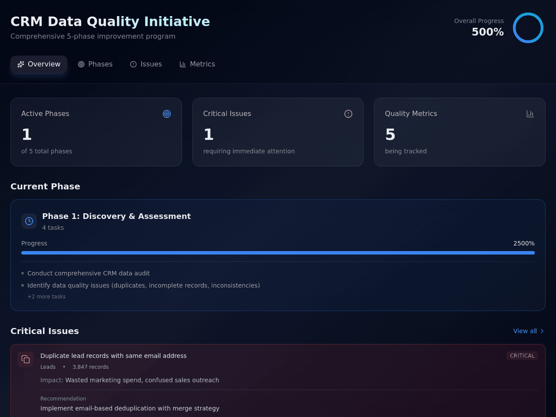This screenshot has width=556, height=417.
Task: Click the chevron arrow next to View all
Action: (x=542, y=331)
